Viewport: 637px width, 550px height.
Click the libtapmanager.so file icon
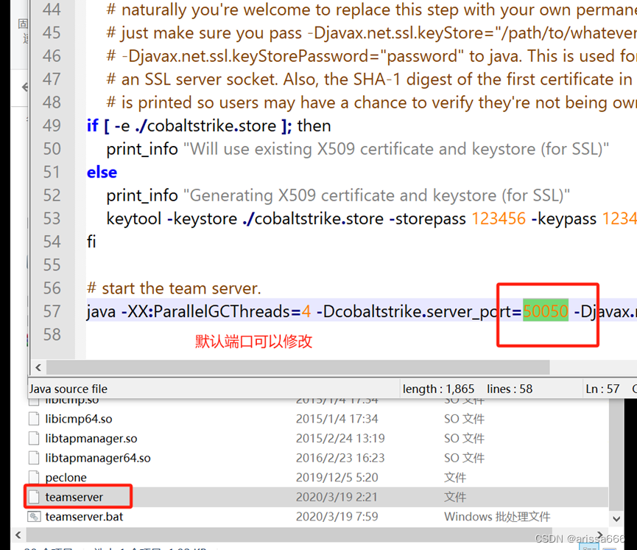(x=33, y=438)
